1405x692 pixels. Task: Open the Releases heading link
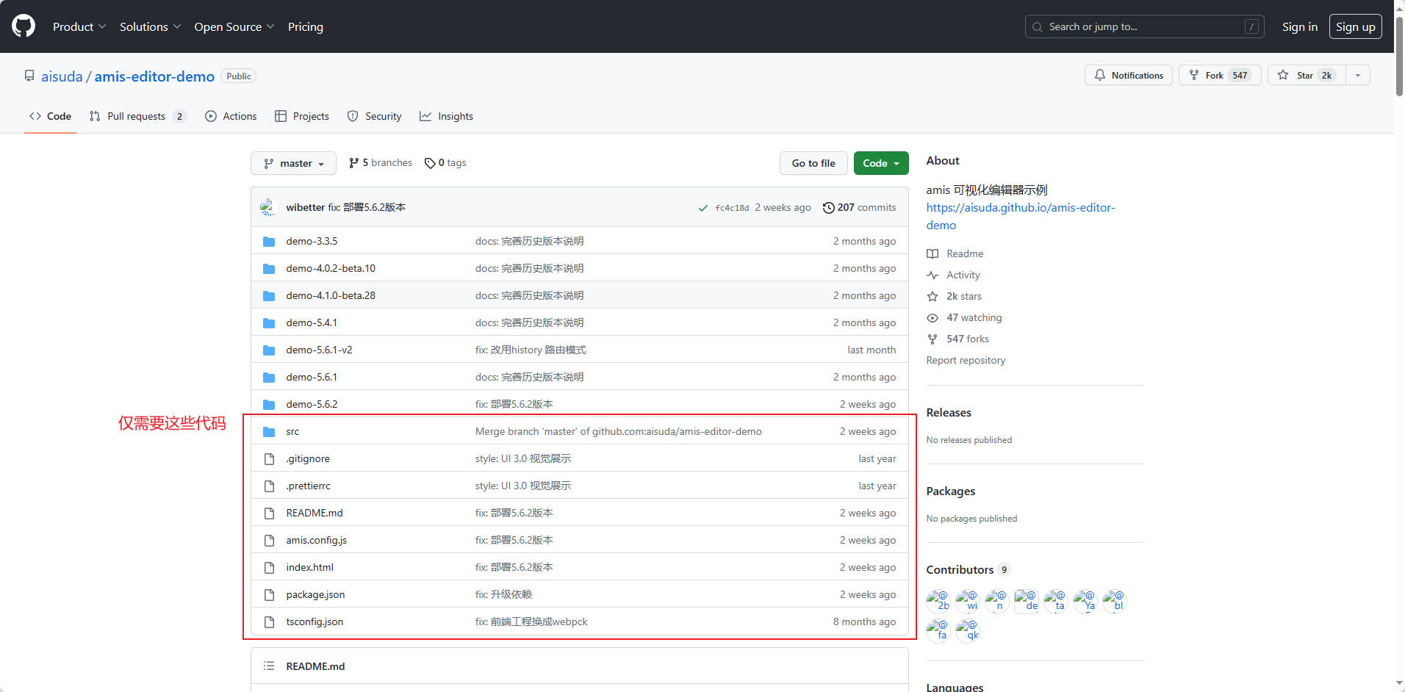(949, 413)
